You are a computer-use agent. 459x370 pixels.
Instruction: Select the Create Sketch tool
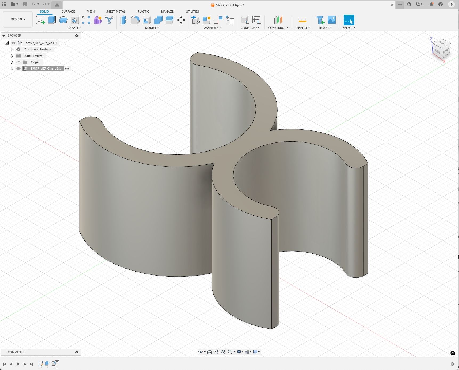click(x=40, y=20)
